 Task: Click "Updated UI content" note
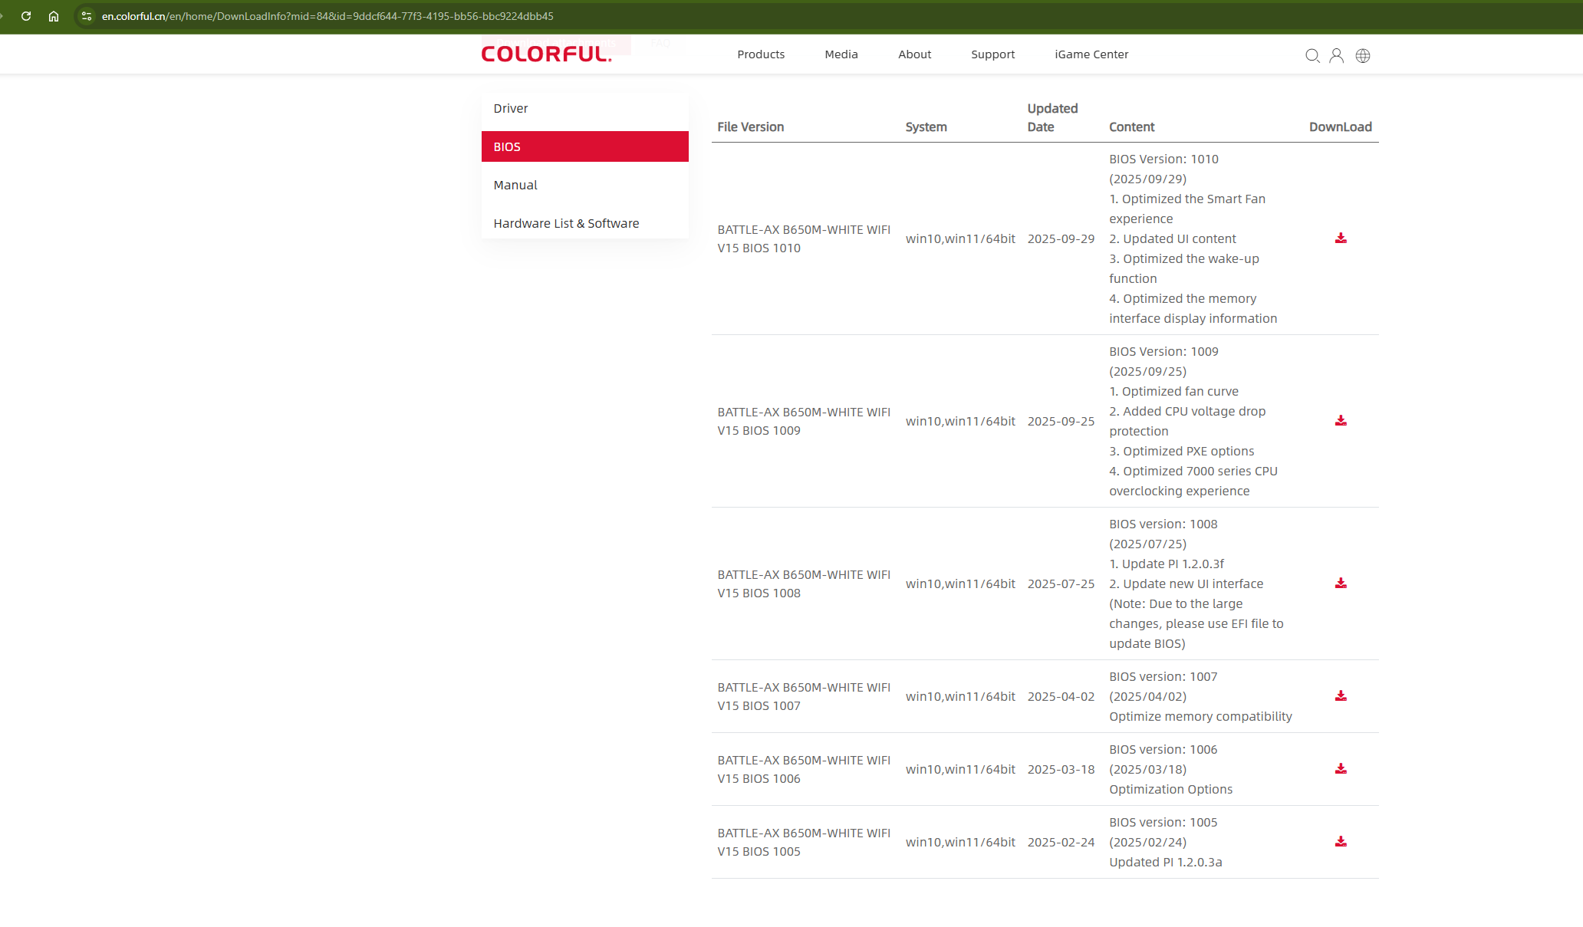pos(1173,239)
